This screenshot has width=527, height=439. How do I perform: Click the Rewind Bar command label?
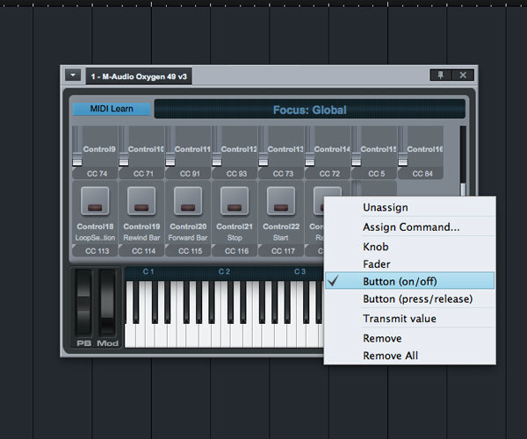pyautogui.click(x=141, y=237)
